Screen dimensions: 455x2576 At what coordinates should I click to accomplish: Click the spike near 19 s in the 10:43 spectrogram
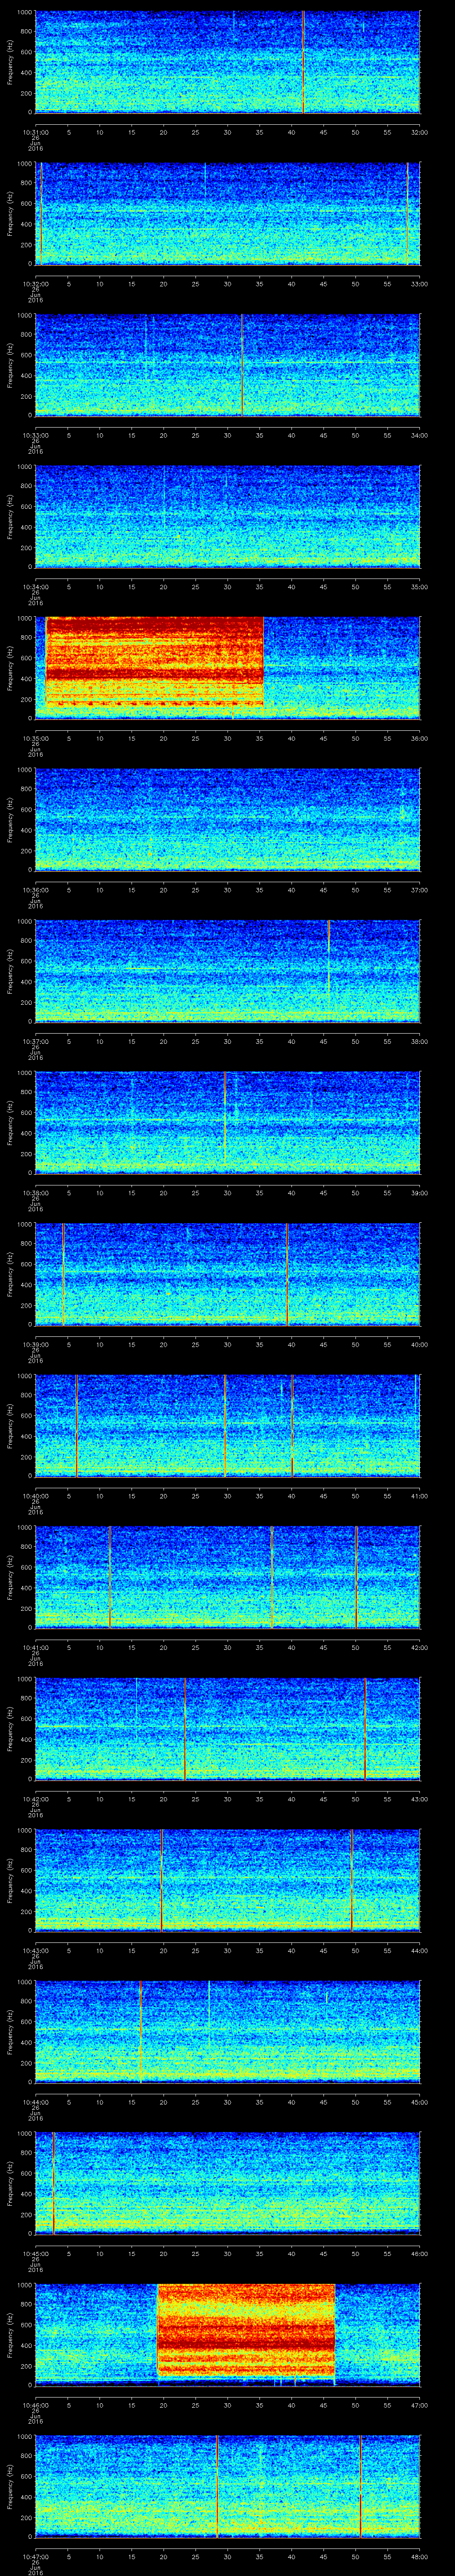coord(162,1880)
